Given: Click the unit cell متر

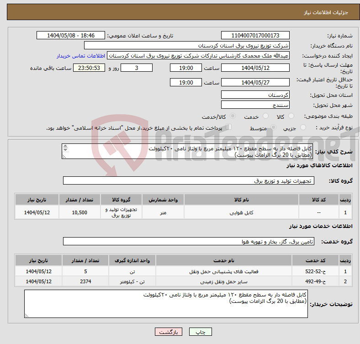Looking at the screenshot, I should pos(163,212).
